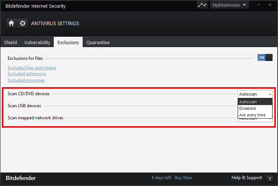Switch to the Quarantine tab

click(x=98, y=42)
